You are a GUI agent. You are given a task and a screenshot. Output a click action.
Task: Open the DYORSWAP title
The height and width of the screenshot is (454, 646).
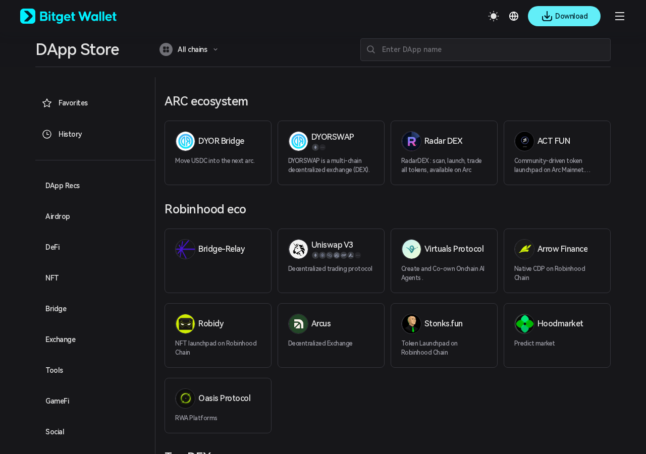[x=333, y=137]
